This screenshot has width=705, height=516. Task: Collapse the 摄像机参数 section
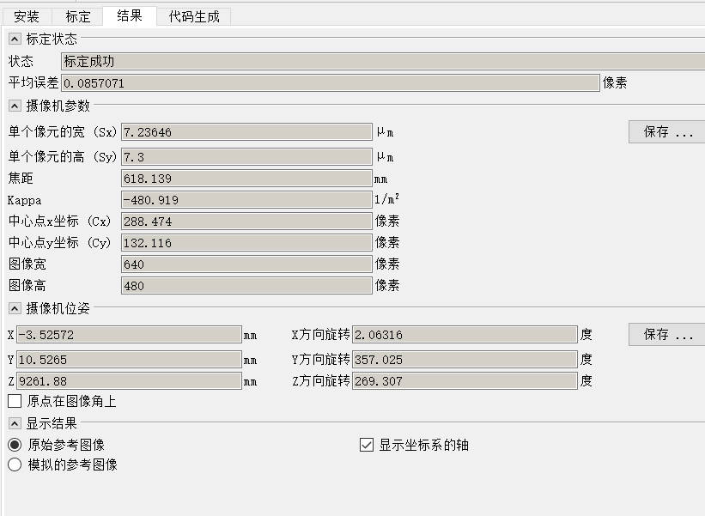[15, 106]
